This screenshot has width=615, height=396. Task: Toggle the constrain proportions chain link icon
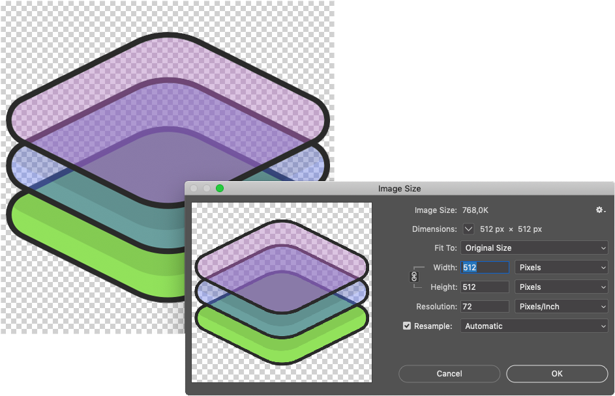(x=413, y=277)
